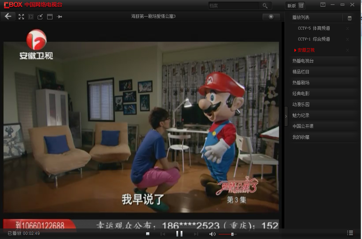The height and width of the screenshot is (239, 362).
Task: Mute audio with the speaker icon
Action: (x=212, y=234)
